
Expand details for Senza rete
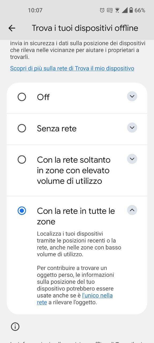tap(132, 128)
